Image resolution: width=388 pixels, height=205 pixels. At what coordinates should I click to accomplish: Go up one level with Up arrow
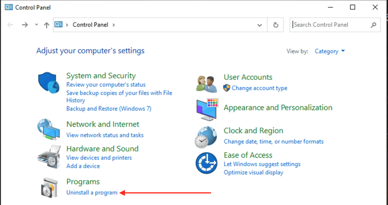tap(47, 25)
